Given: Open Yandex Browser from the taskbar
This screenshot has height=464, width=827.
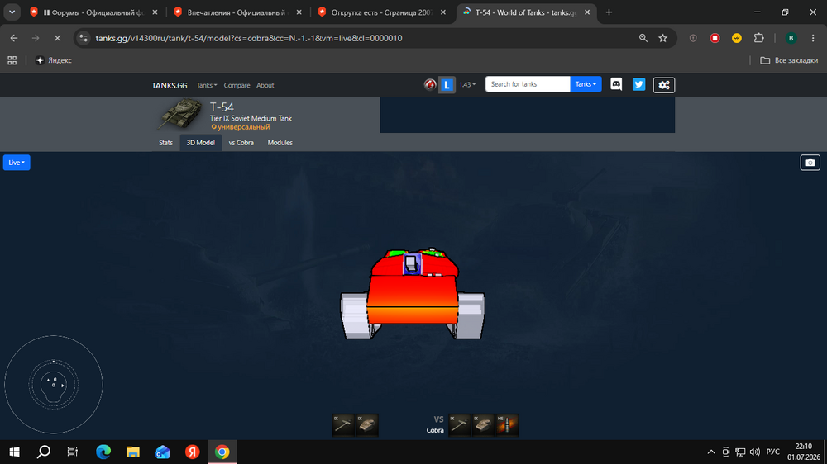Looking at the screenshot, I should [x=192, y=452].
